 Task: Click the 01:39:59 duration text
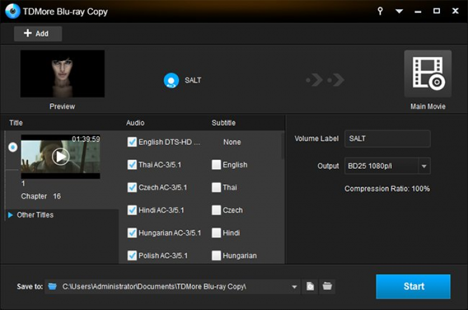click(86, 139)
